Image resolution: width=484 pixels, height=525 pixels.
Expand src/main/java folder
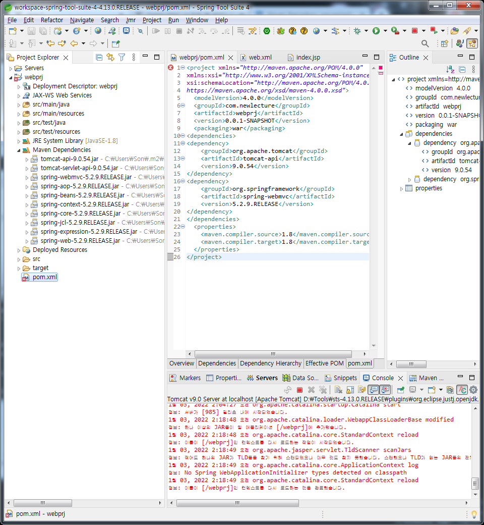[19, 105]
